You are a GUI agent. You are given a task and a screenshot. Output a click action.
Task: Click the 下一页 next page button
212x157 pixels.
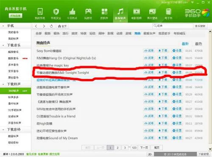[x=144, y=148]
